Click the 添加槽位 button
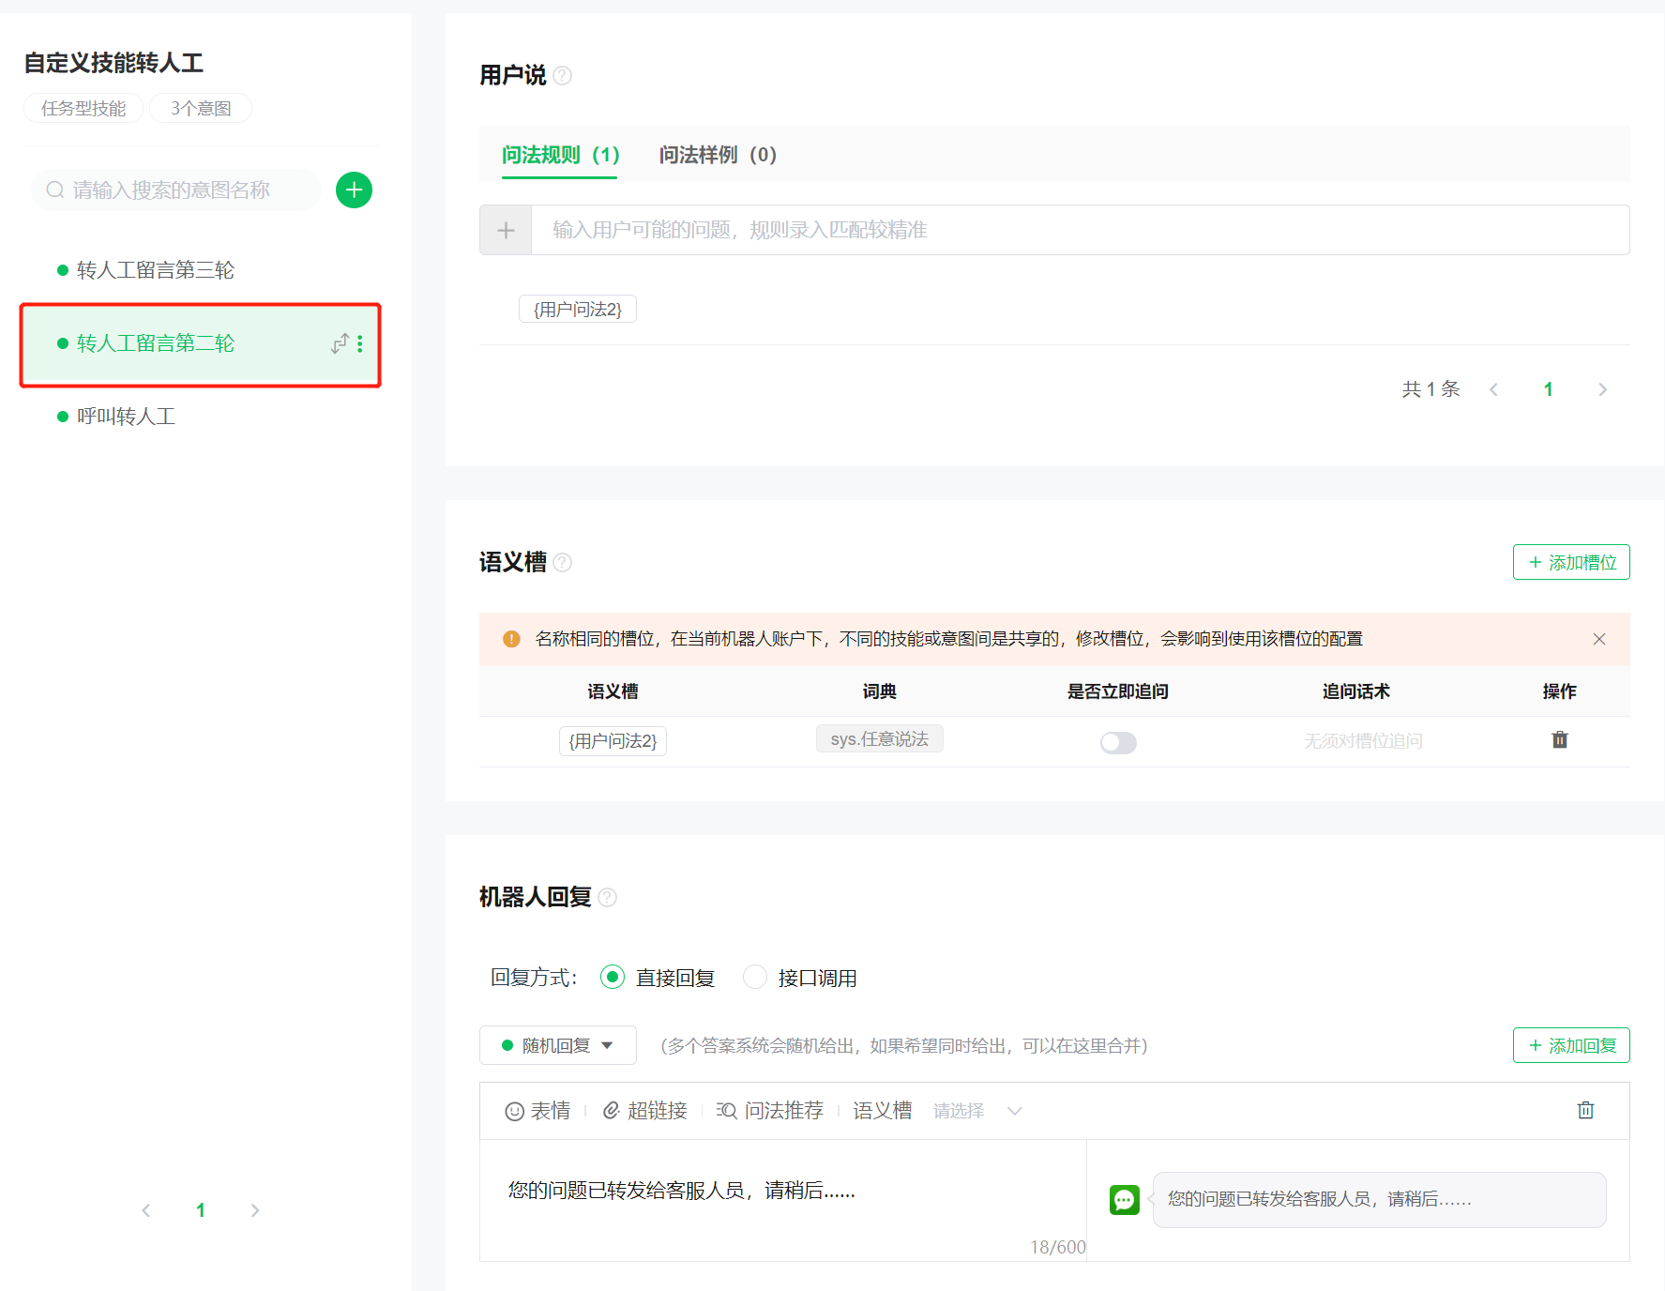The height and width of the screenshot is (1291, 1665). (1571, 562)
